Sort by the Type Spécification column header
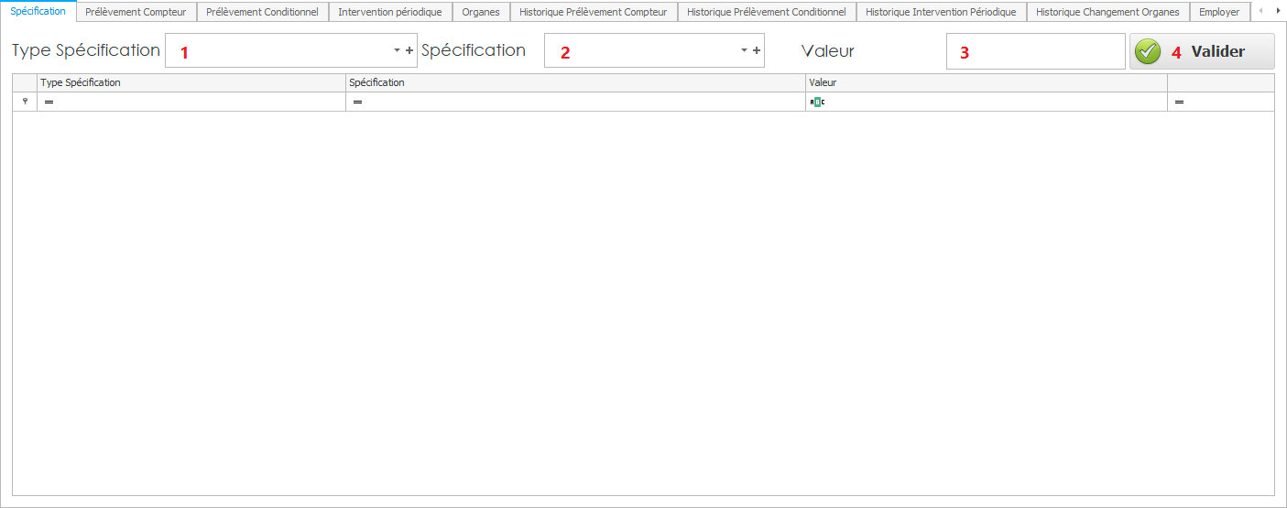This screenshot has height=508, width=1287. 191,82
